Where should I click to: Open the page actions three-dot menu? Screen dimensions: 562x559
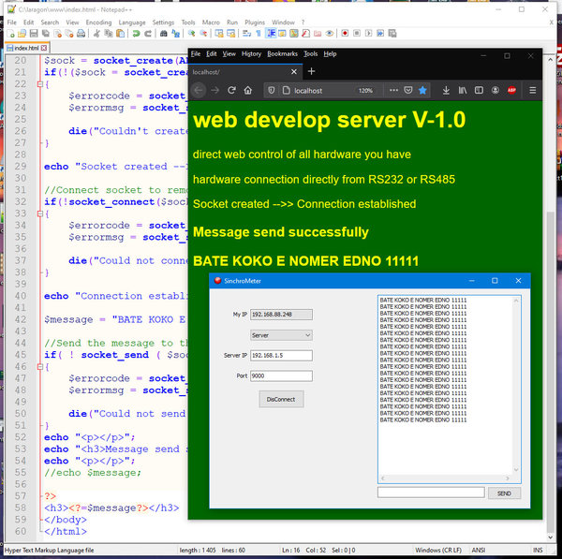(x=393, y=90)
